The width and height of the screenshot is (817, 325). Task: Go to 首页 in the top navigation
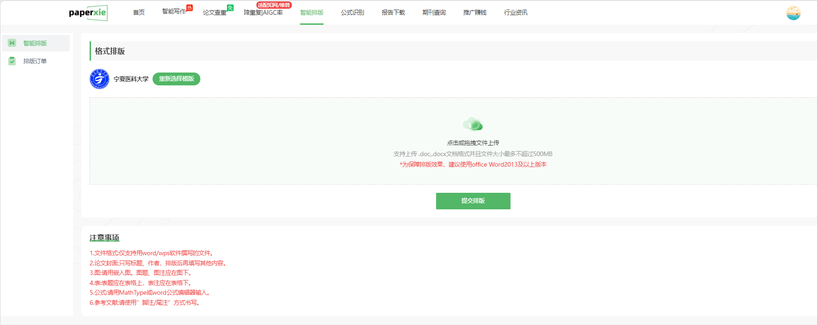point(139,13)
